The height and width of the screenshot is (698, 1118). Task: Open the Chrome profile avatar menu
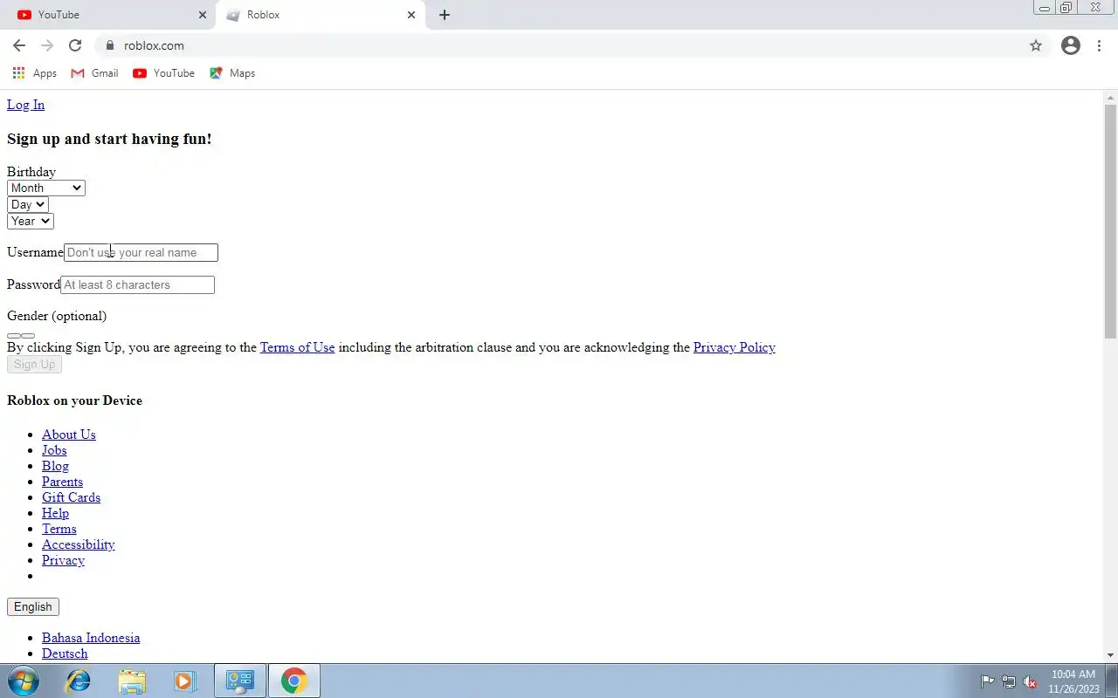[1071, 45]
